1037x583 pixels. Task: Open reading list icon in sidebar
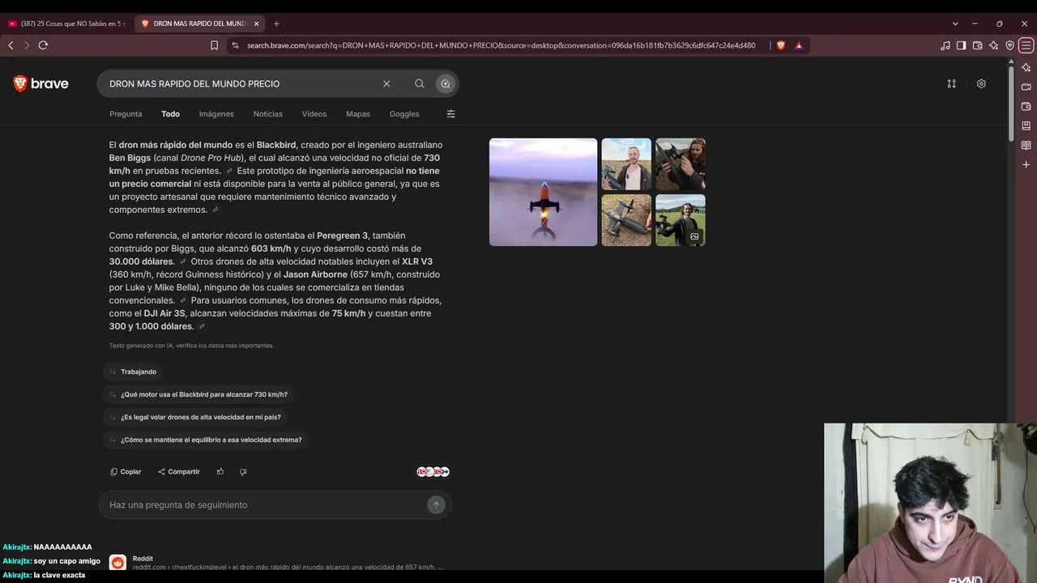click(1026, 145)
